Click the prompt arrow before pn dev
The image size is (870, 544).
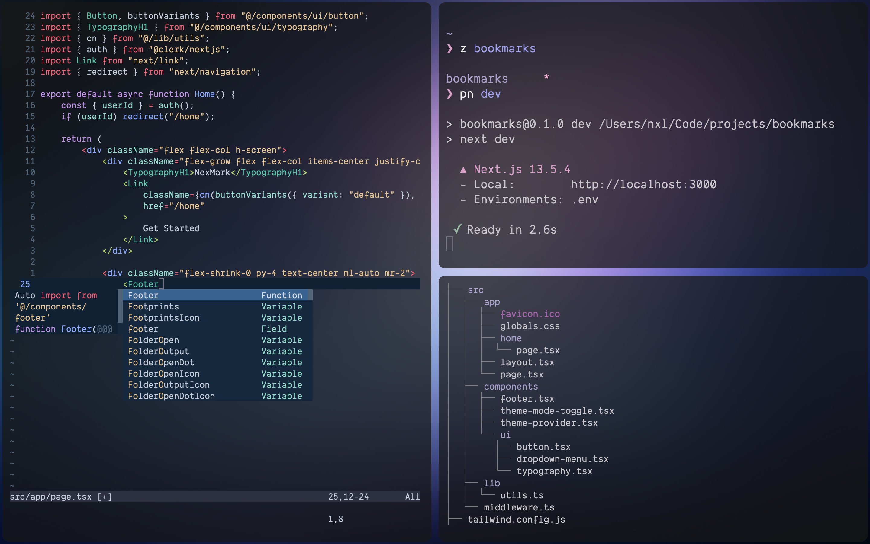449,94
